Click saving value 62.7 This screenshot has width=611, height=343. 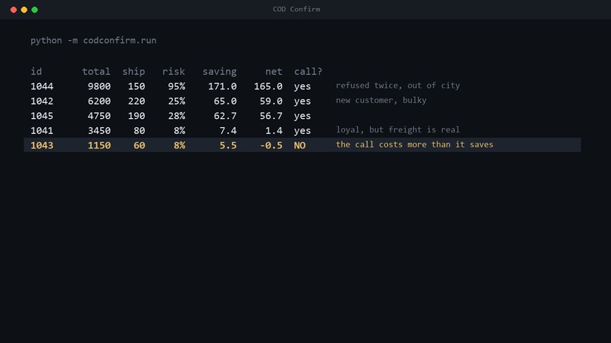click(x=225, y=116)
